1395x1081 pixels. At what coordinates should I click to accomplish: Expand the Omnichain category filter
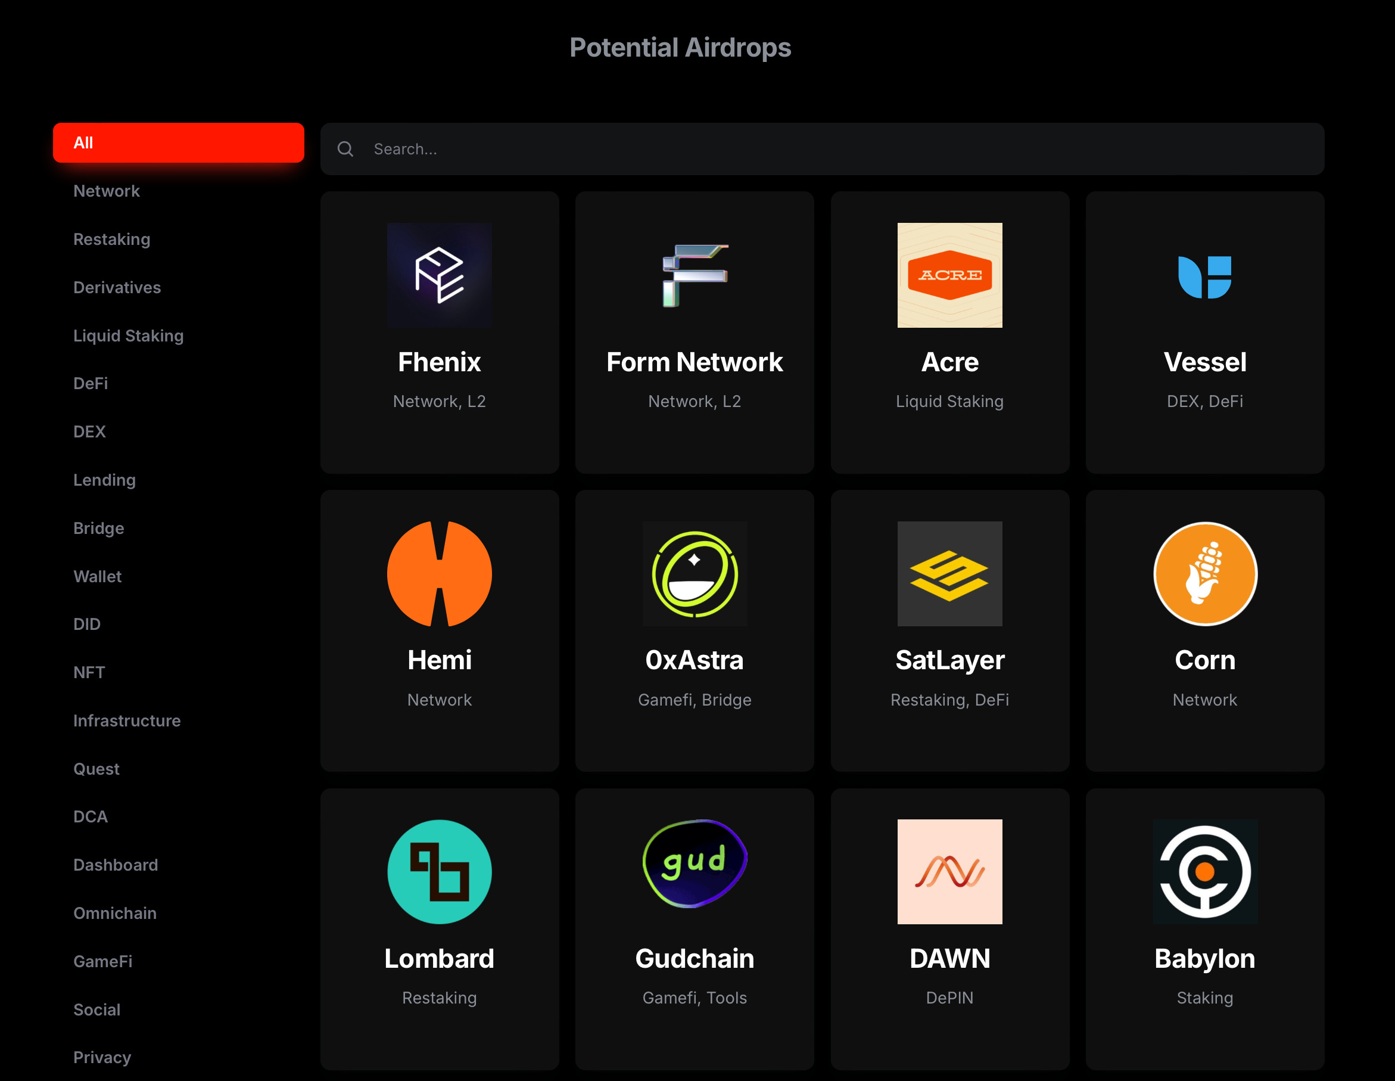pos(113,912)
